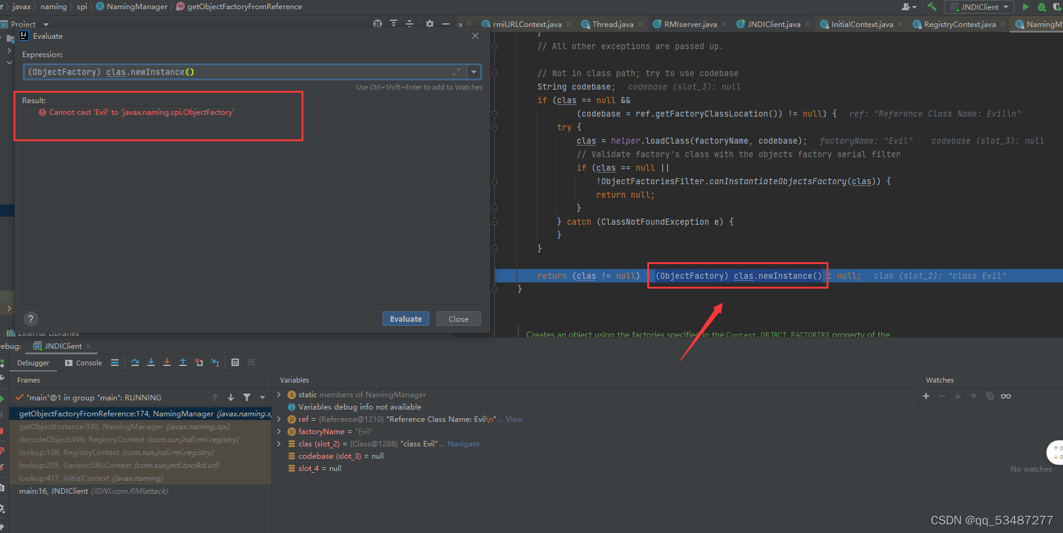Image resolution: width=1063 pixels, height=533 pixels.
Task: Switch to the InitialContext.java editor tab
Action: point(862,24)
